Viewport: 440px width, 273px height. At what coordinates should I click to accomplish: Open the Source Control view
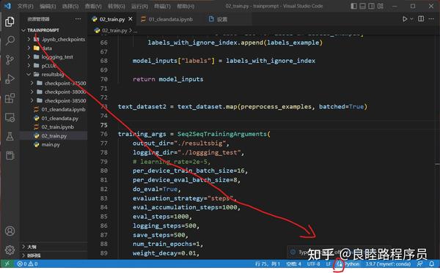tap(10, 59)
